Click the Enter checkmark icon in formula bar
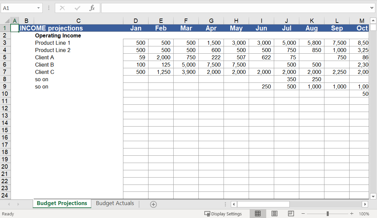Viewport: 377px width, 218px height. pos(77,8)
